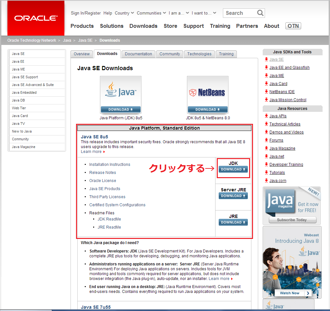Open the Downloads top navigation menu

(x=143, y=26)
